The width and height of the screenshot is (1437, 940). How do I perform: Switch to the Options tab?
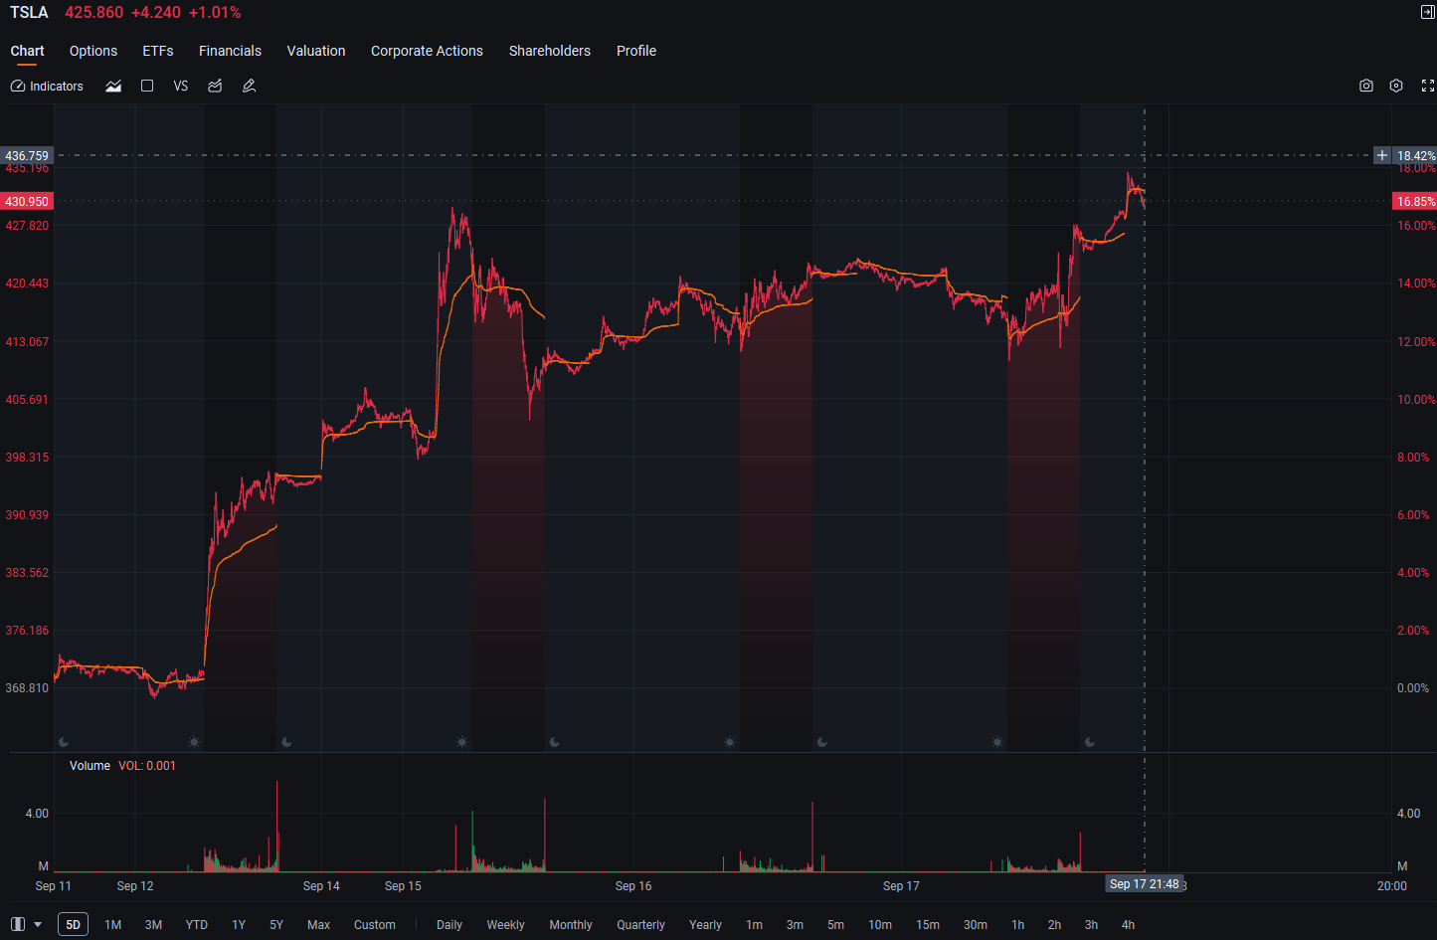(x=93, y=51)
